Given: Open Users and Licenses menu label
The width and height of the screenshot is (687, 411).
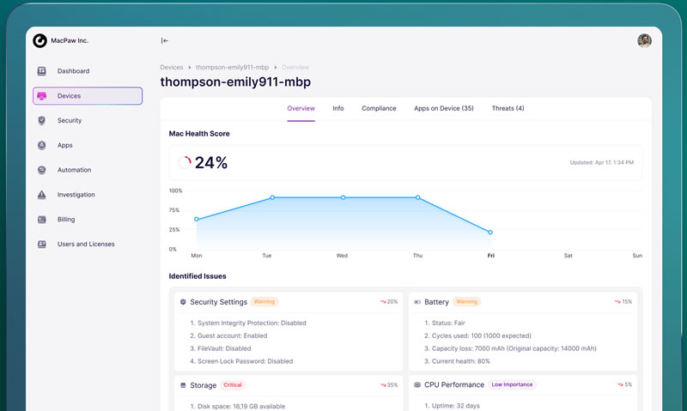Looking at the screenshot, I should coord(86,245).
